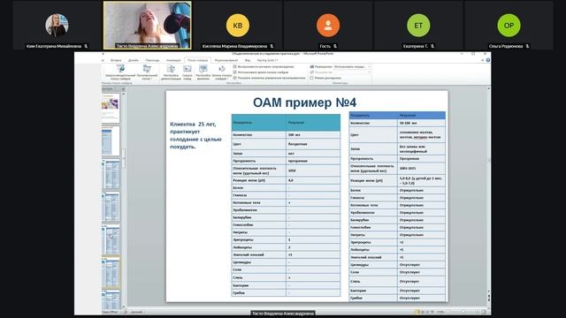Viewport: 566px width, 318px height.
Task: Click the fit slide to window icon
Action: click(x=484, y=312)
